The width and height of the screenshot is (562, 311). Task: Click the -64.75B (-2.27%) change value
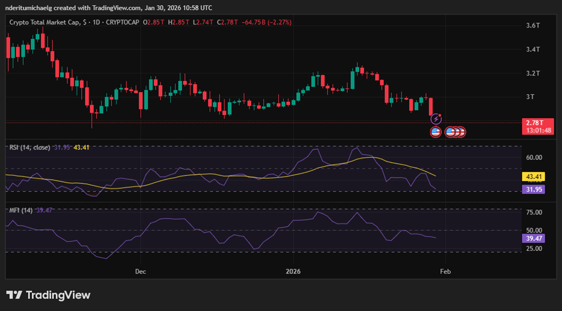pos(267,23)
